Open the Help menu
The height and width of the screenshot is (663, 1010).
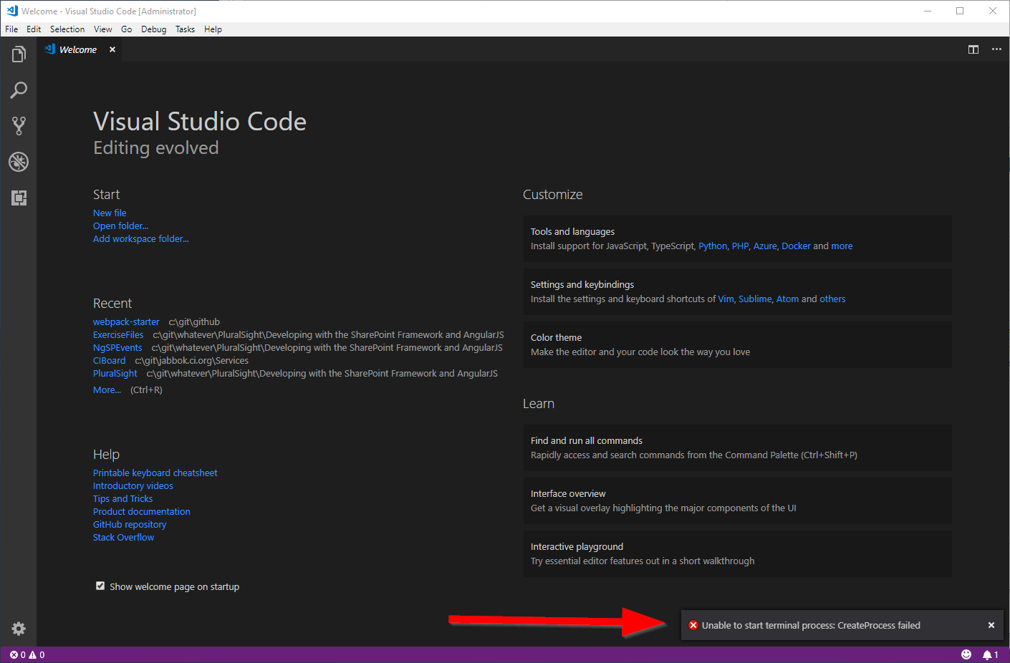[213, 29]
